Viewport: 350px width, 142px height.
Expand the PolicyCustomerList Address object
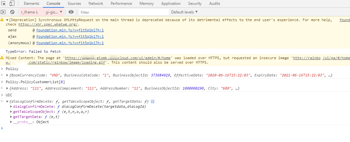coord(8,88)
